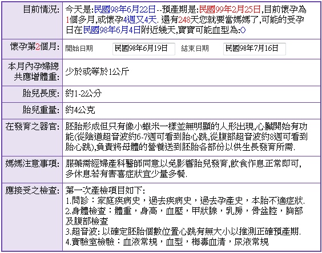322x253 pixels.
Task: Click the text line starting with 多休息若有害喜症狀
Action: (126, 174)
